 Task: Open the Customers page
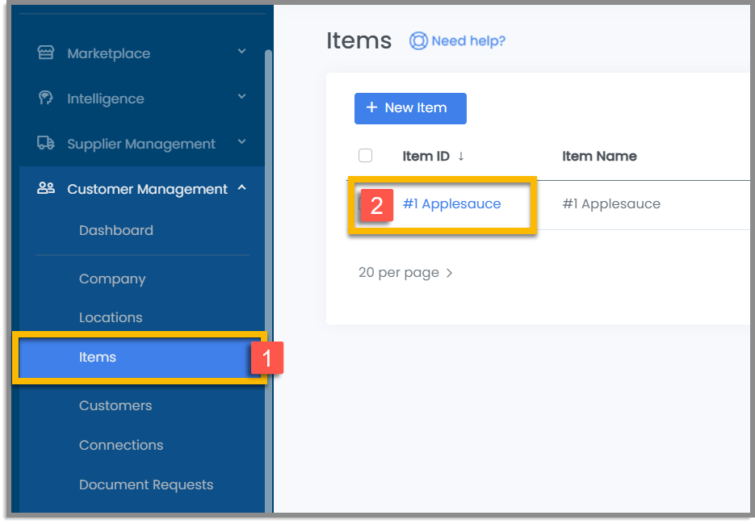tap(115, 405)
